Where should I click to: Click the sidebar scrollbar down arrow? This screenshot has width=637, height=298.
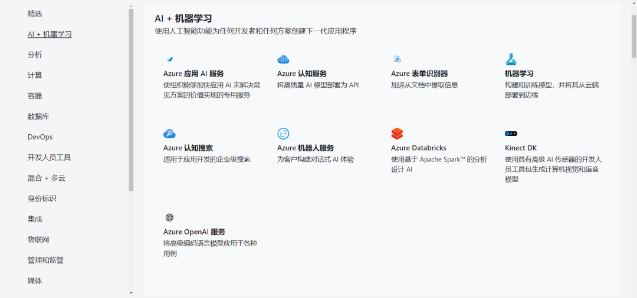point(131,292)
